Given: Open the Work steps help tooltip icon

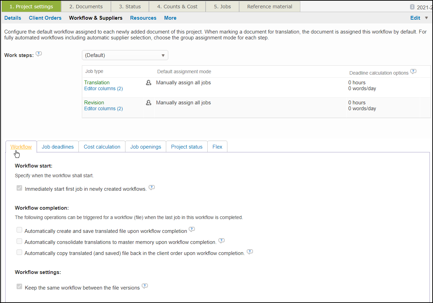Looking at the screenshot, I should click(39, 54).
